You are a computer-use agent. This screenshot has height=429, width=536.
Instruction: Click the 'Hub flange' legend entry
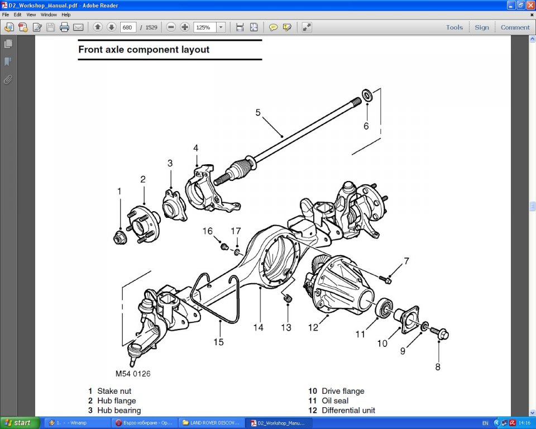[117, 401]
